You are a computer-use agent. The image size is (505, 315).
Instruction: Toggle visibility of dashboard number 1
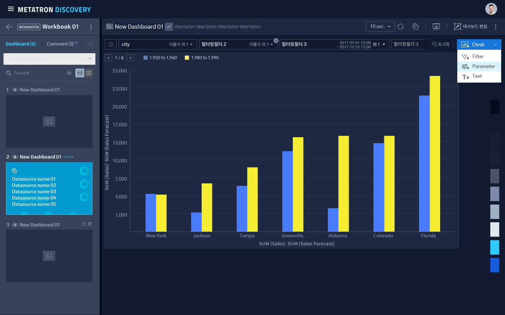pyautogui.click(x=15, y=90)
